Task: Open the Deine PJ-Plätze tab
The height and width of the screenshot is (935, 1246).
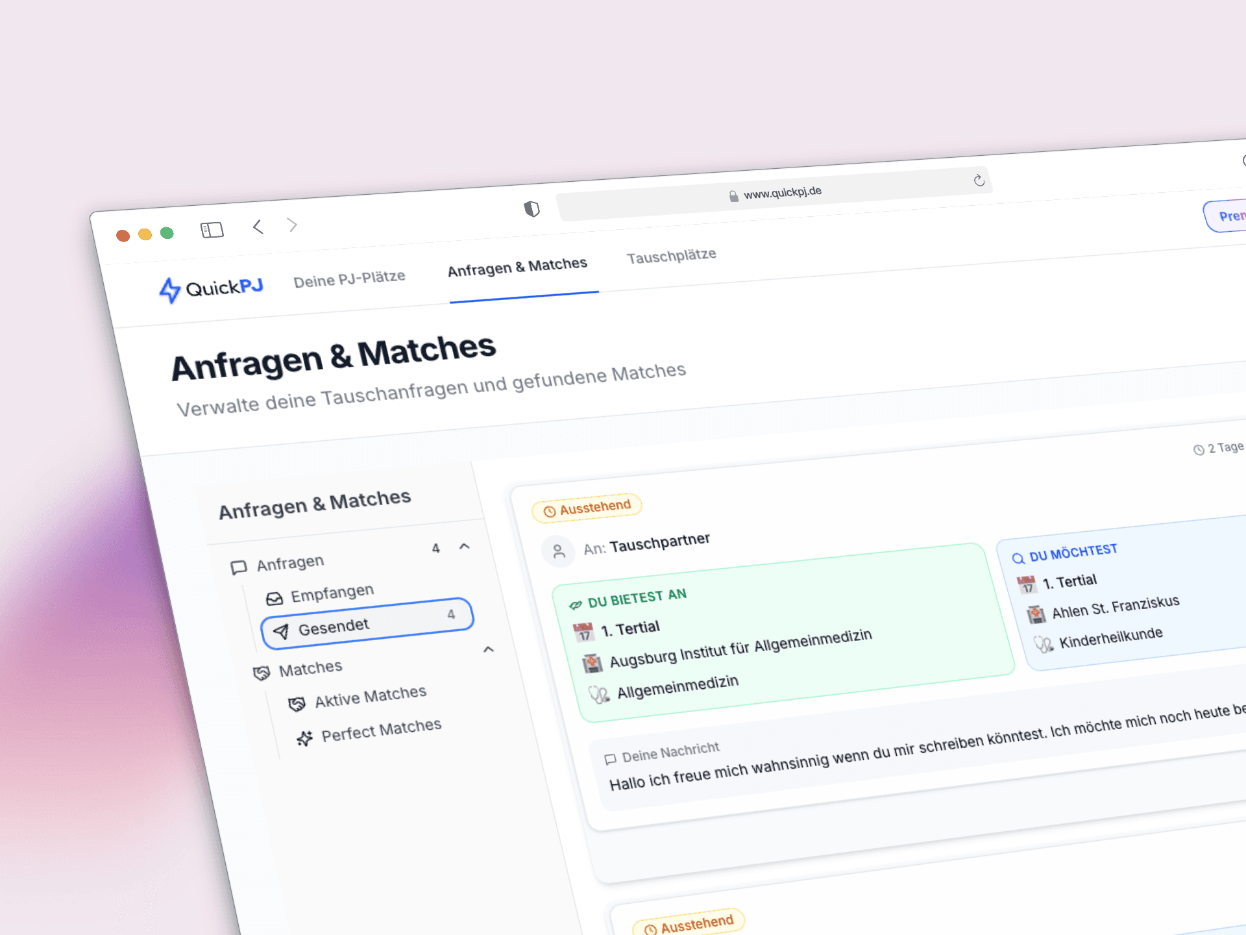Action: tap(349, 279)
